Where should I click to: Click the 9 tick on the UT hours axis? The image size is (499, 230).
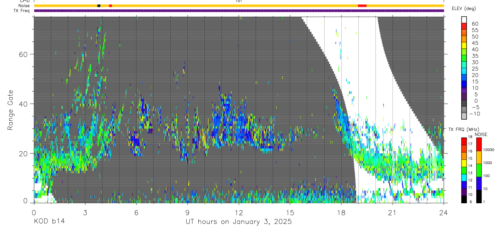point(187,213)
